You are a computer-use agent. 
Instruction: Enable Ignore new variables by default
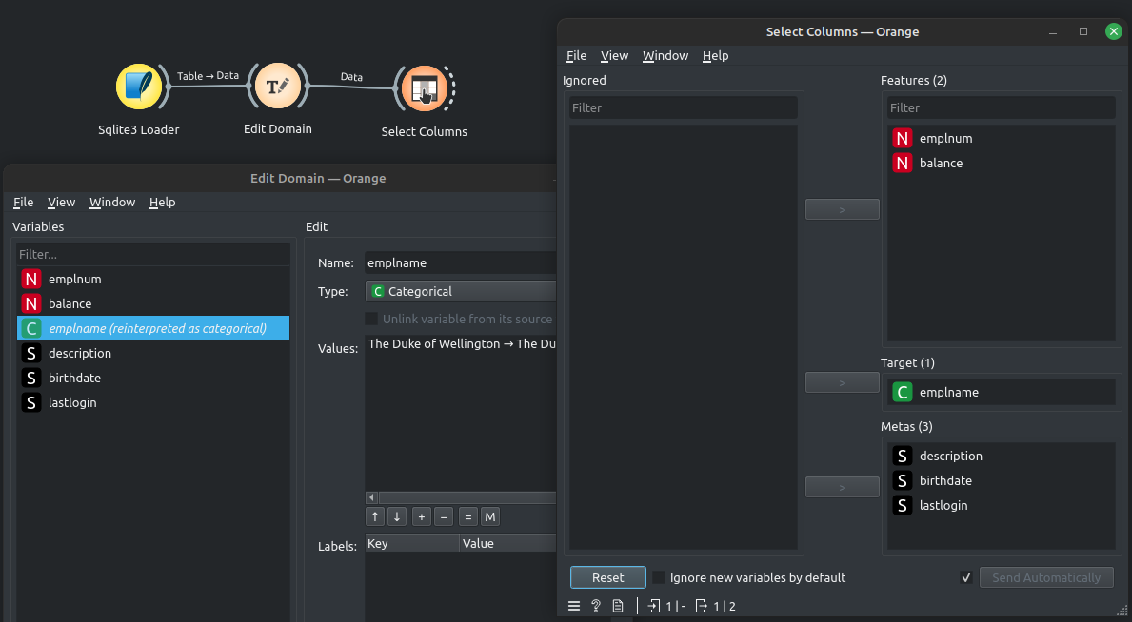[657, 577]
